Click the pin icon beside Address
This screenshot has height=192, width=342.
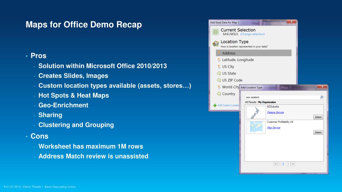(x=219, y=53)
